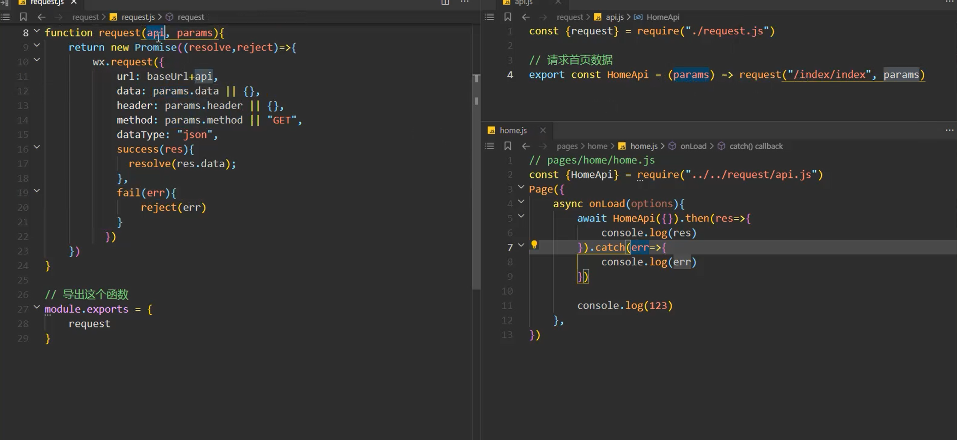This screenshot has height=440, width=957.
Task: Open more actions menu in home.js pane
Action: point(949,130)
